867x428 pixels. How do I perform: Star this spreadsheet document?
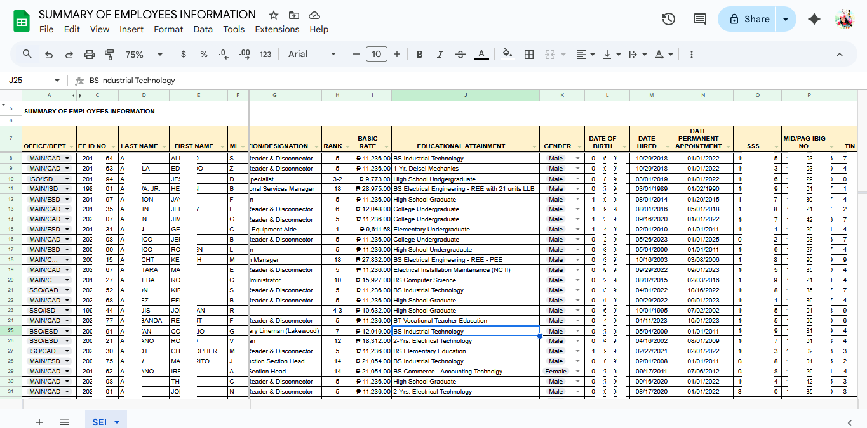click(274, 15)
